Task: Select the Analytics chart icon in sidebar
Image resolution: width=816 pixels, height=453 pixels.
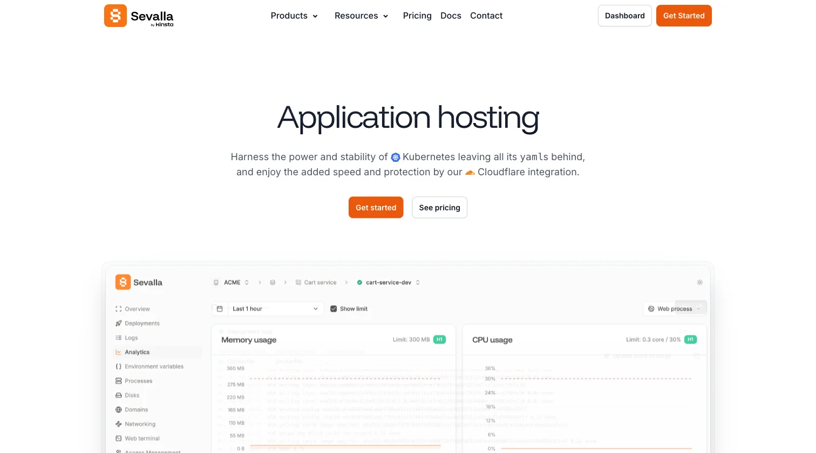Action: (x=119, y=352)
